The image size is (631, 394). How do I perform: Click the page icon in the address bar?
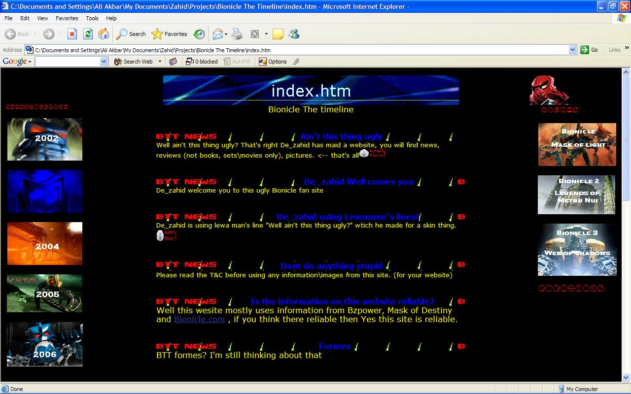[30, 50]
